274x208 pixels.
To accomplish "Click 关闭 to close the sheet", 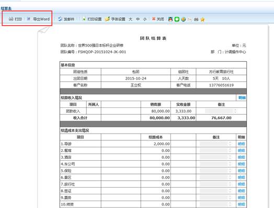I will tap(158, 19).
